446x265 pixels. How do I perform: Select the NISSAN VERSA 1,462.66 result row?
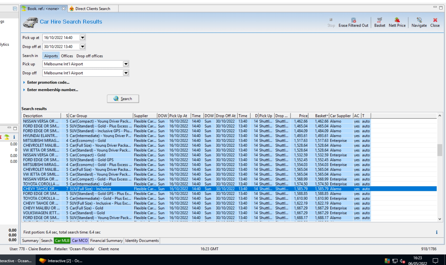click(229, 121)
